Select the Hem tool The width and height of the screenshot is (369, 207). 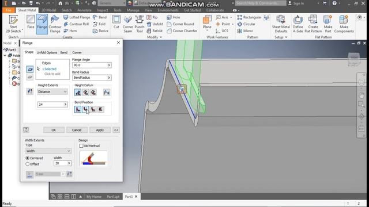click(70, 30)
